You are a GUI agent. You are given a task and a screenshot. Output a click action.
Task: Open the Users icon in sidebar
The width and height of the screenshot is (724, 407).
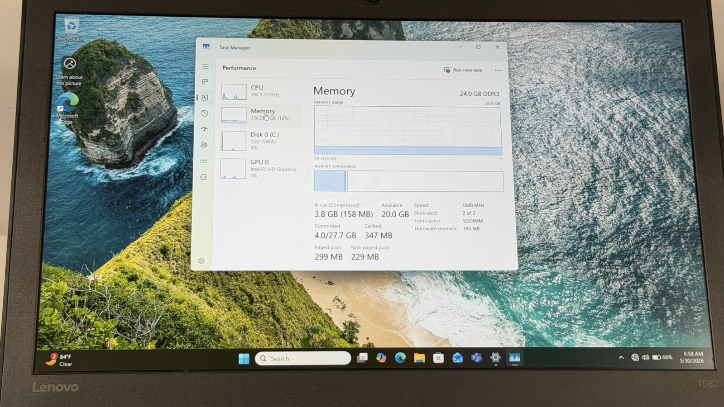tap(204, 145)
